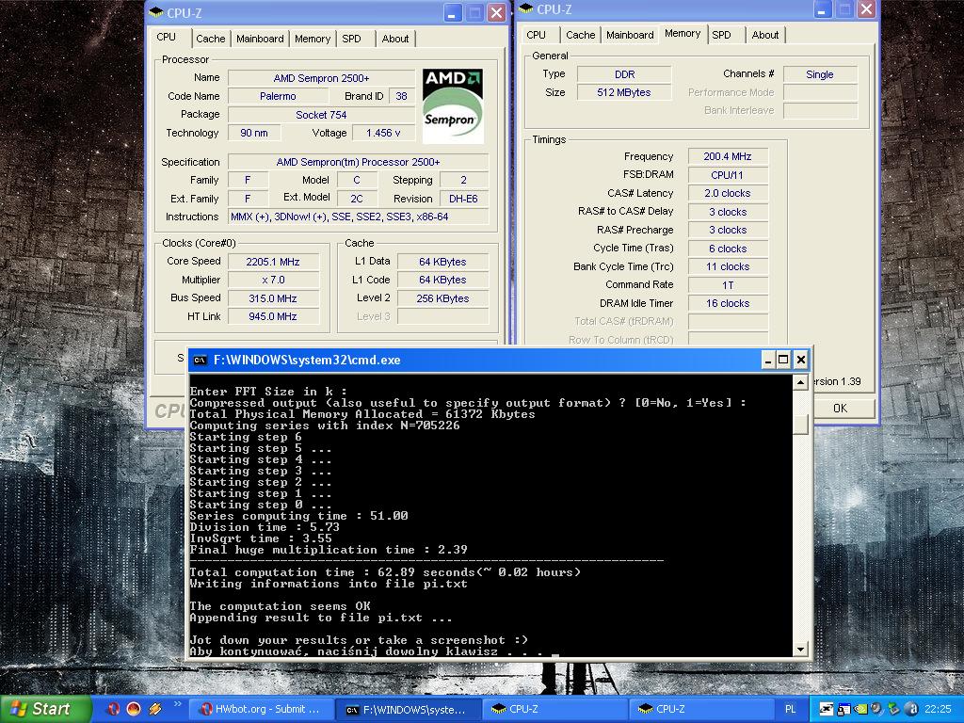Click the 22:25 system clock

938,709
